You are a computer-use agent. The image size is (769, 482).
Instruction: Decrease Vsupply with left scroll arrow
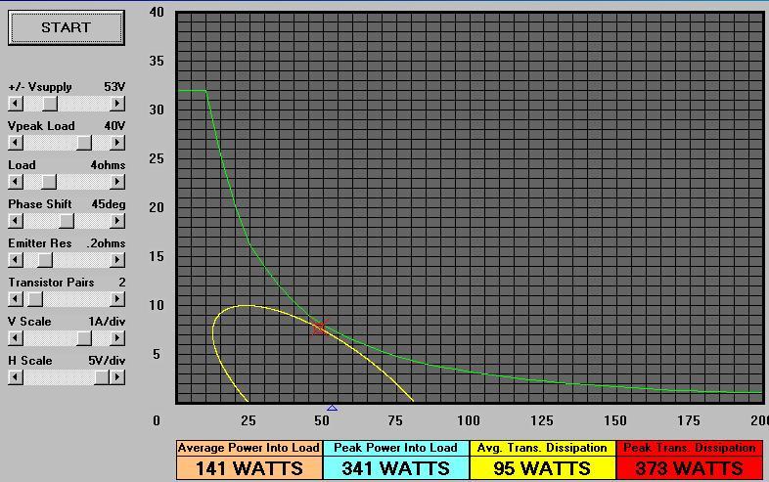tap(16, 104)
